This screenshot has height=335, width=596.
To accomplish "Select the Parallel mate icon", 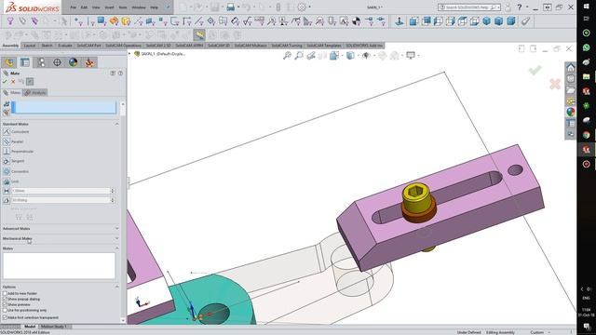I will click(7, 141).
